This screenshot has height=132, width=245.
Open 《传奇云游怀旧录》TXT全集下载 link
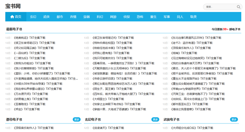[x=112, y=79]
